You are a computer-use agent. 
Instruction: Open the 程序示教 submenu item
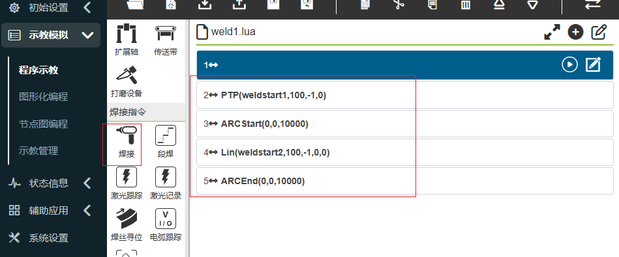pos(38,70)
